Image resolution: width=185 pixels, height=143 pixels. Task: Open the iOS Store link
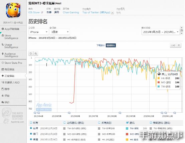click(x=34, y=12)
